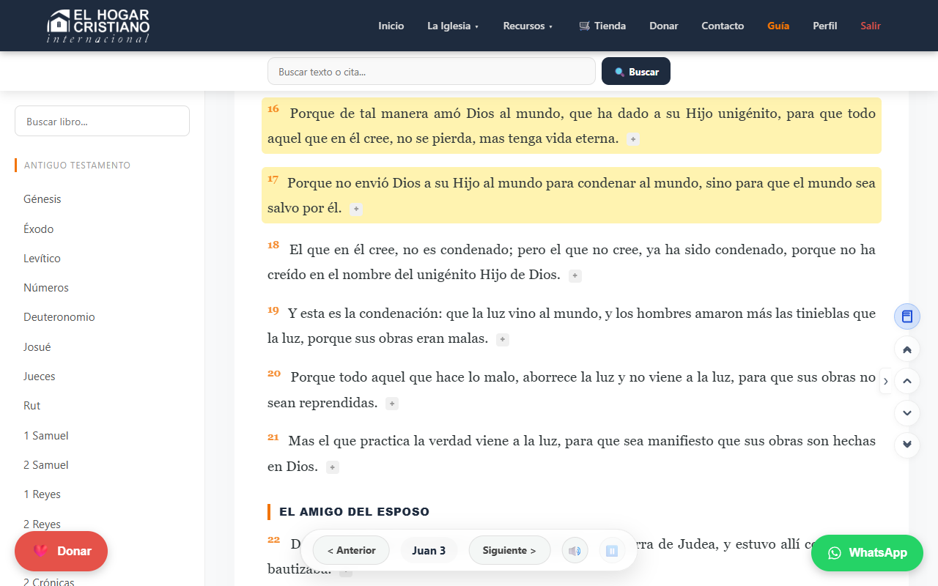938x586 pixels.
Task: Expand the side panel arrow tab
Action: pyautogui.click(x=885, y=381)
